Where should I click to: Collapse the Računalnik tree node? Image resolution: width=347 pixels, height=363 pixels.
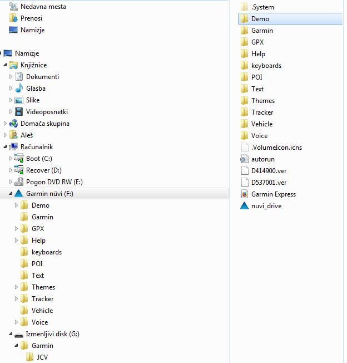[5, 147]
